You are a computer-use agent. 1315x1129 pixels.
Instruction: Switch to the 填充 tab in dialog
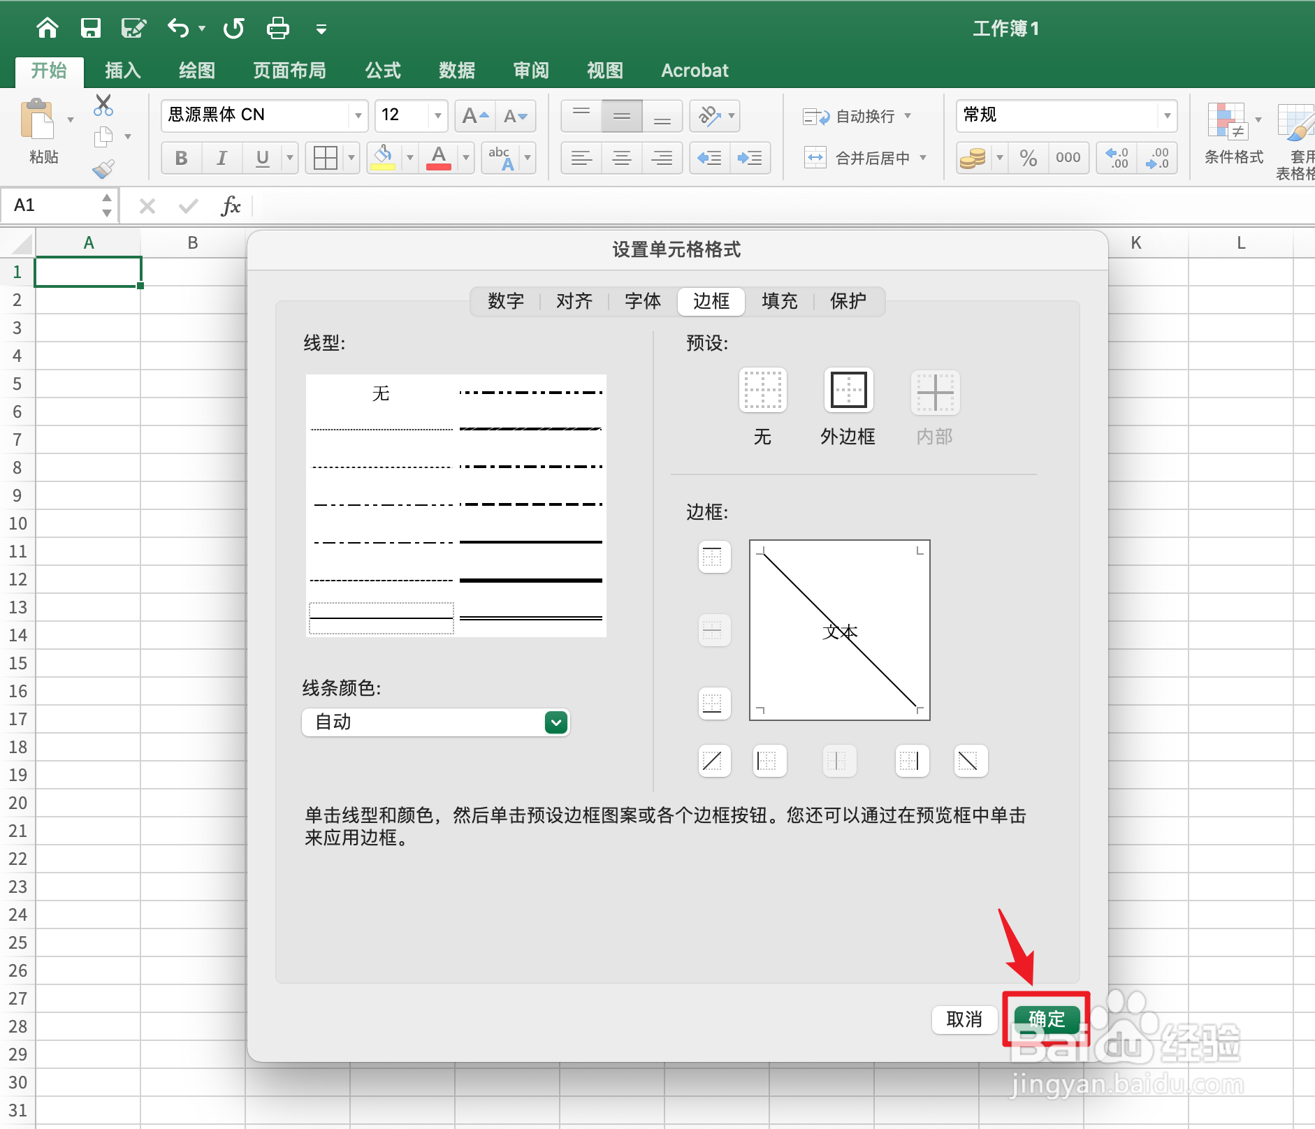779,301
